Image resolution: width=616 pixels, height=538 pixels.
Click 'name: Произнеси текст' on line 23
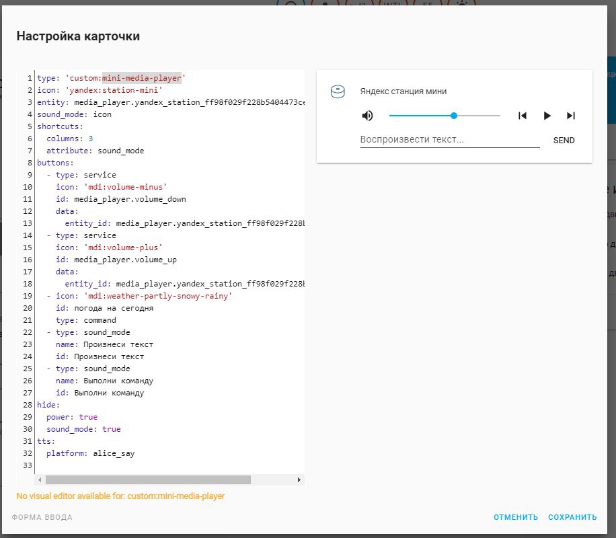(x=104, y=344)
